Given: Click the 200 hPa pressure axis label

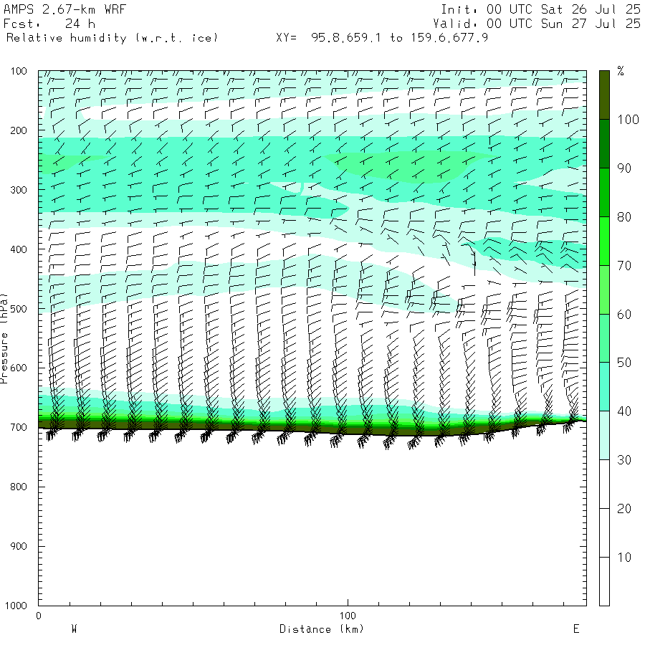Looking at the screenshot, I should tap(19, 130).
